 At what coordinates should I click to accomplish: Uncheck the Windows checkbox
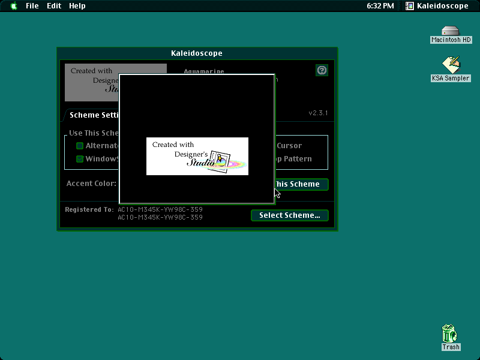click(x=80, y=159)
